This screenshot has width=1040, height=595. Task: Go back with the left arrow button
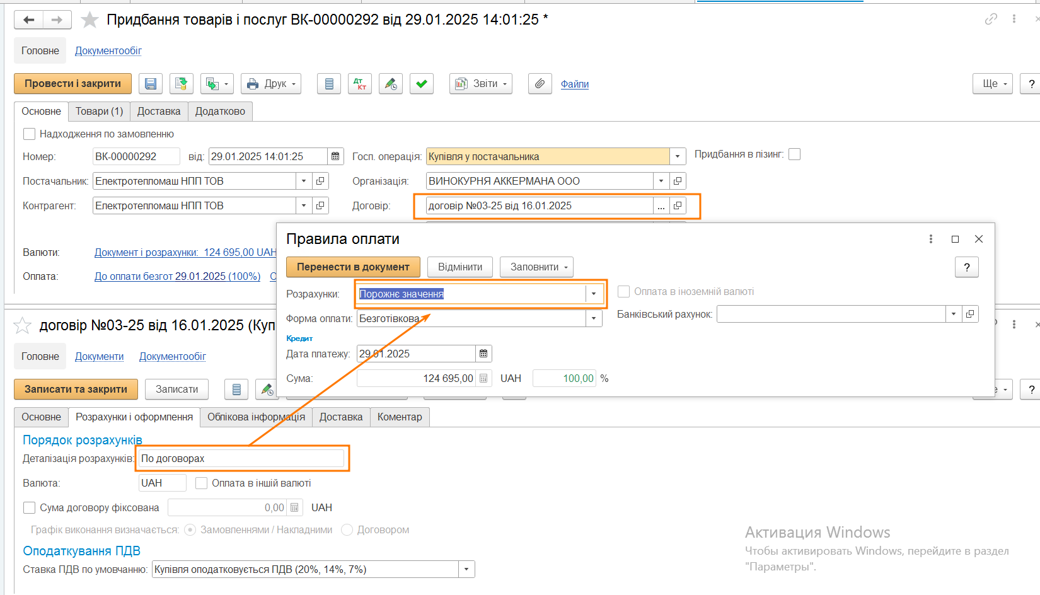coord(29,20)
